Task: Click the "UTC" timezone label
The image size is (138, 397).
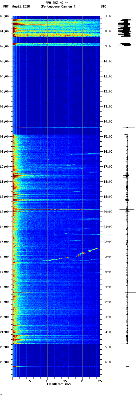Action: pyautogui.click(x=103, y=7)
